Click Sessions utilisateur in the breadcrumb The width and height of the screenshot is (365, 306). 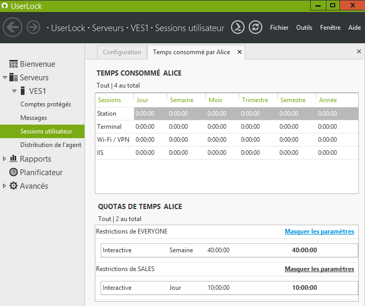pos(190,28)
